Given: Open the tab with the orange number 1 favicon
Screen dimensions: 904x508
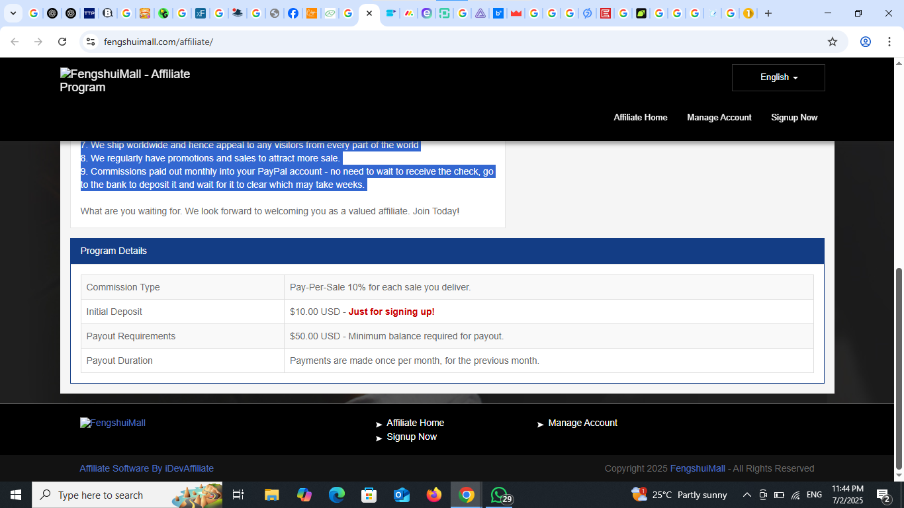Looking at the screenshot, I should (748, 13).
